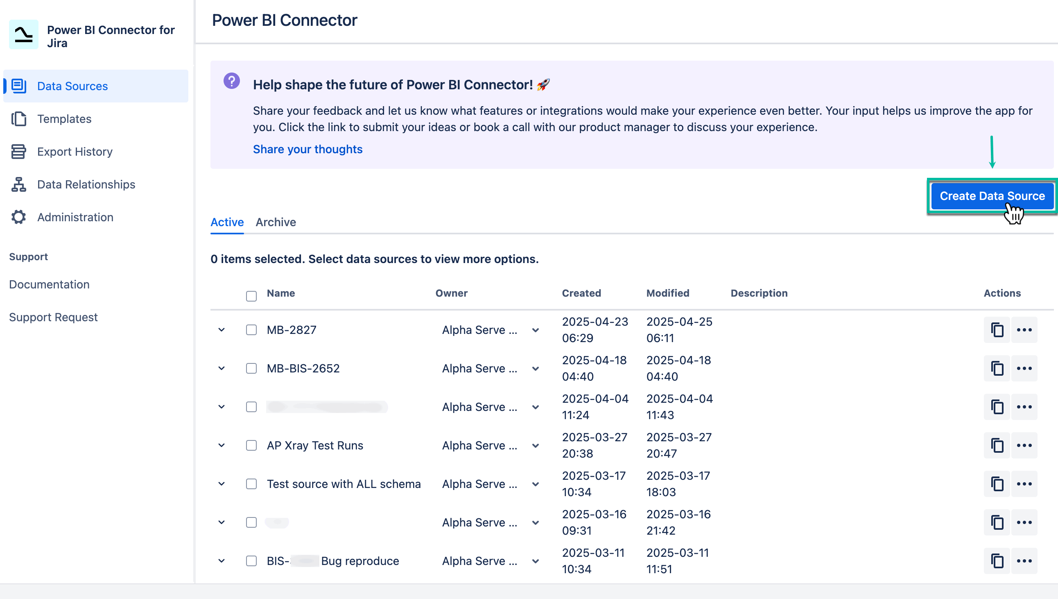Select the MB-2827 row checkbox

click(251, 329)
